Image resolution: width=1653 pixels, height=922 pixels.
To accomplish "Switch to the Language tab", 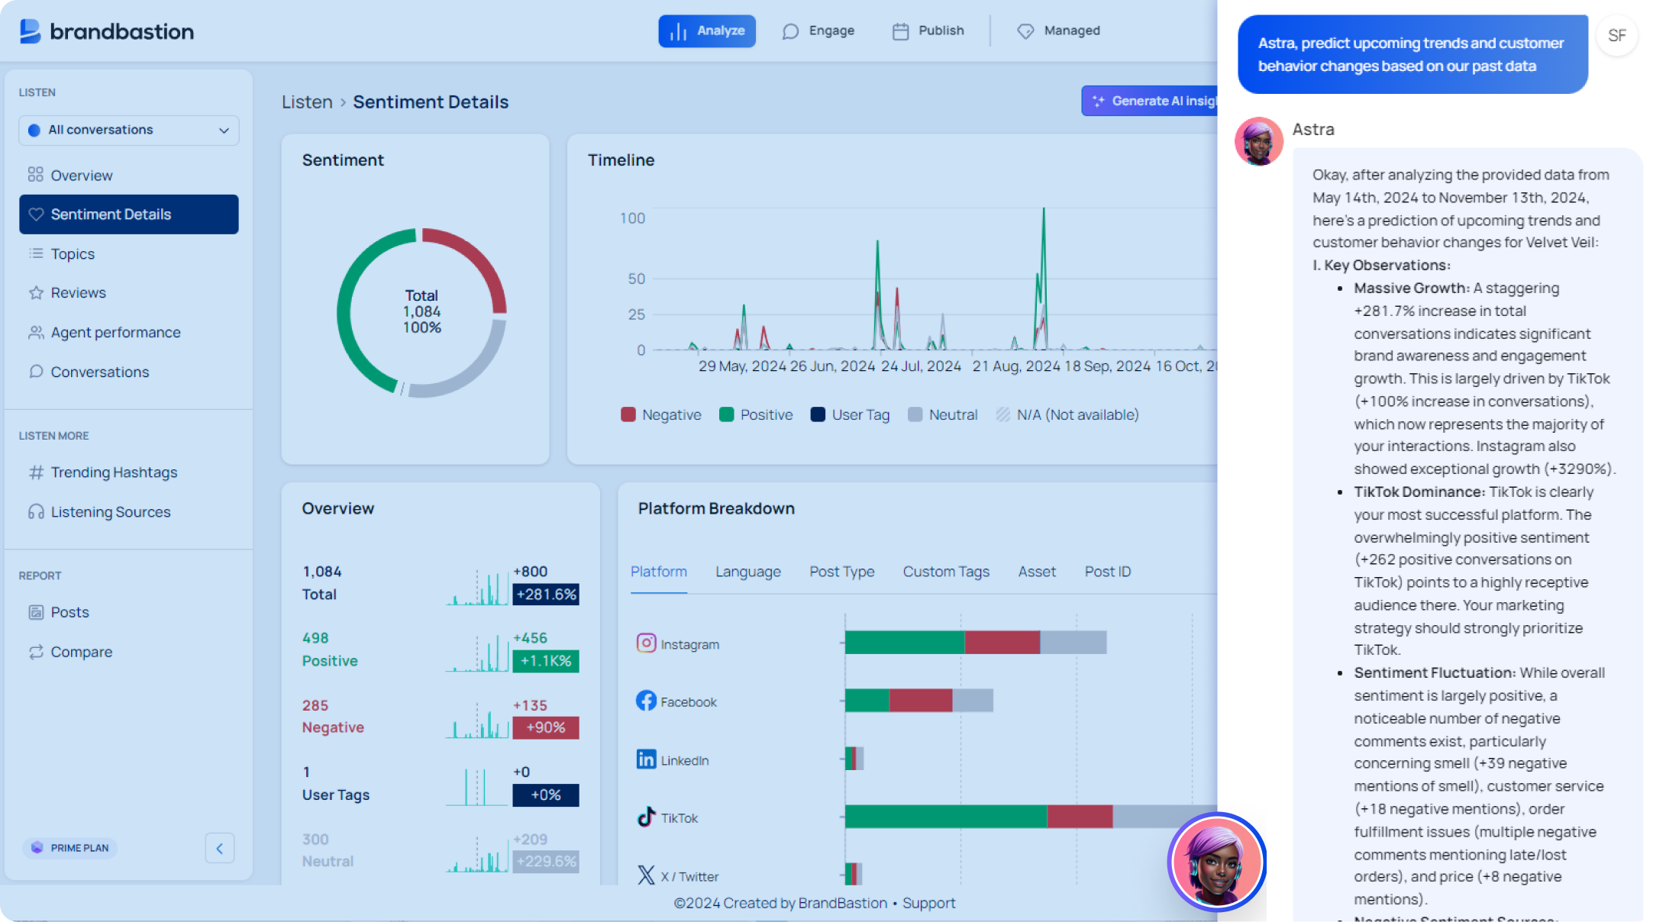I will click(747, 571).
